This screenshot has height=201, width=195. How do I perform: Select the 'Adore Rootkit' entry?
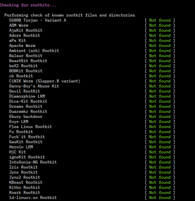click(x=25, y=35)
